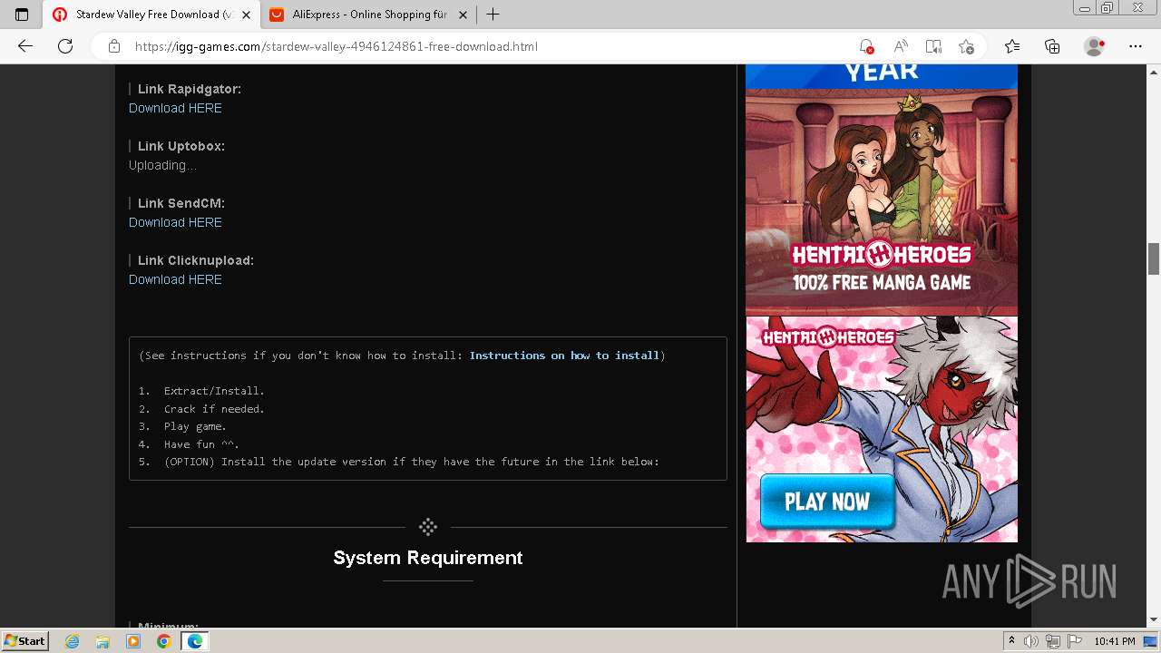Viewport: 1161px width, 653px height.
Task: Open the user profile avatar
Action: [1094, 46]
